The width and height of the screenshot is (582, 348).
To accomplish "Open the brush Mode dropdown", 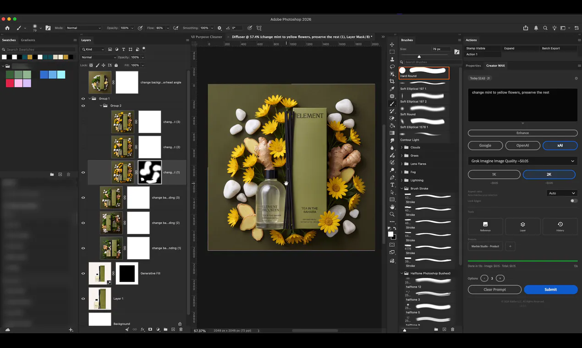I will 83,28.
